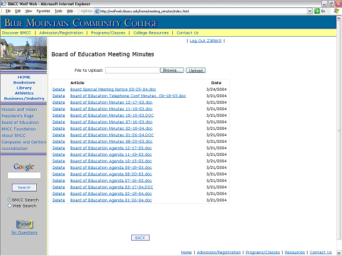Delete the Agenda 01-26-04.doc row

coord(59,200)
